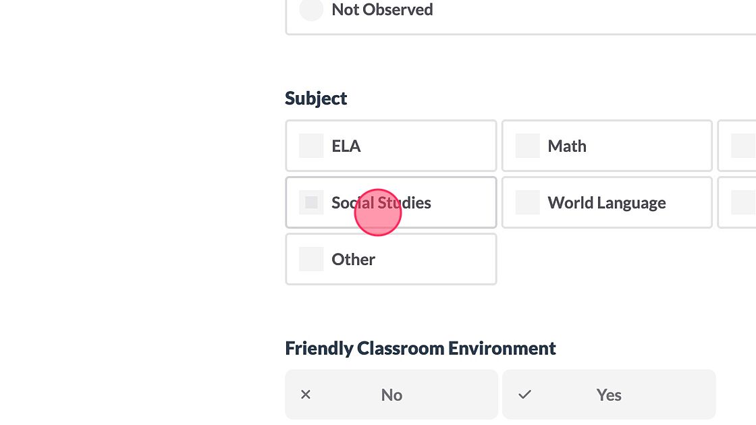This screenshot has width=756, height=425.
Task: Click the grayed checkbox inside Social Studies card
Action: tap(311, 202)
